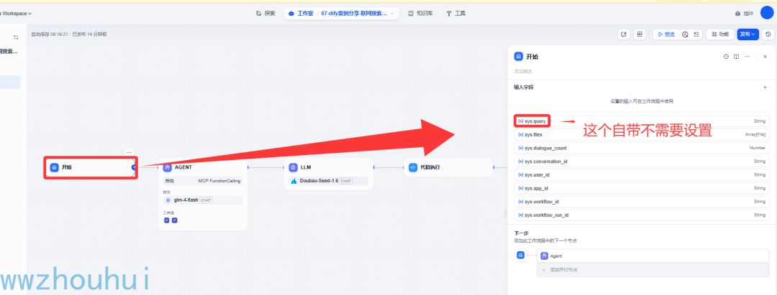Open the environment variables icon
This screenshot has height=295, width=777.
click(x=640, y=34)
